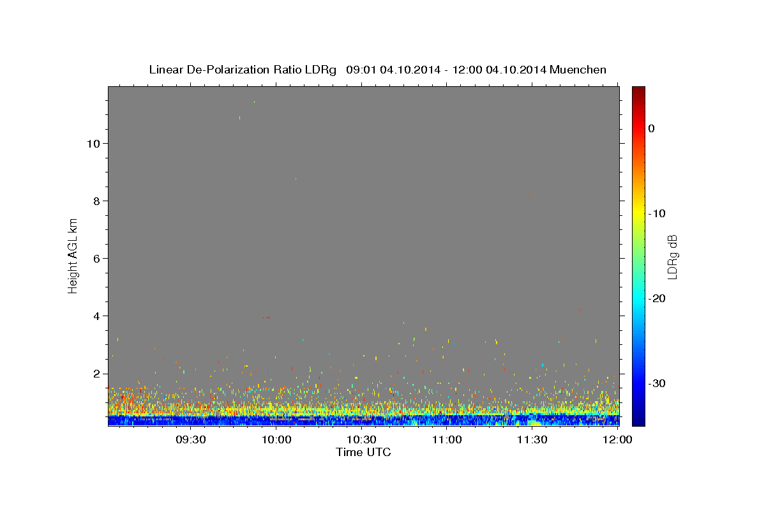The image size is (766, 511).
Task: Click the height tick label 4
Action: tap(95, 316)
